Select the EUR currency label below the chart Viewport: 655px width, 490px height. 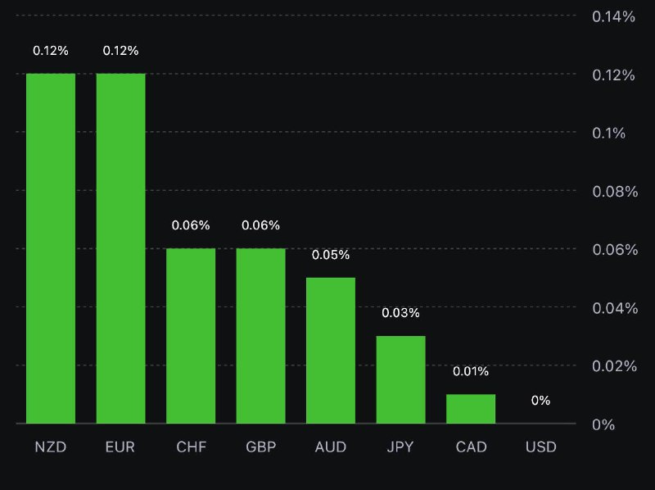tap(120, 447)
